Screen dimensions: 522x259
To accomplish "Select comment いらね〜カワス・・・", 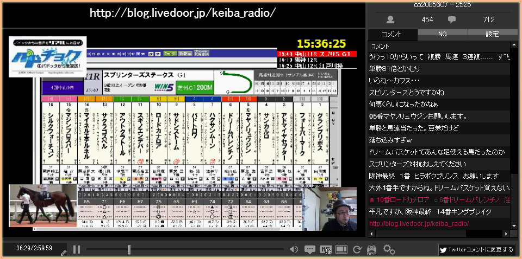I will click(x=439, y=81).
